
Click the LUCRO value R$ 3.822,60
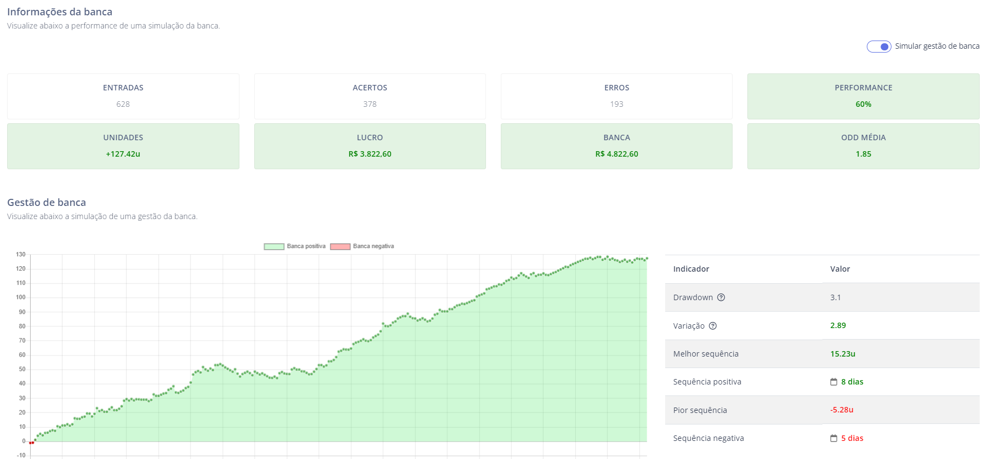(370, 154)
